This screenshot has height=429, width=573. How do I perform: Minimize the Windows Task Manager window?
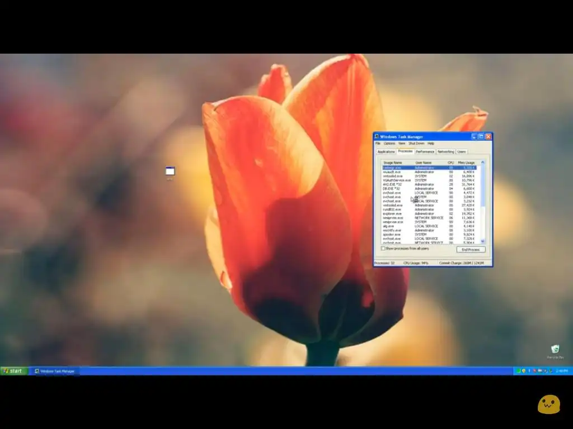[x=475, y=137]
